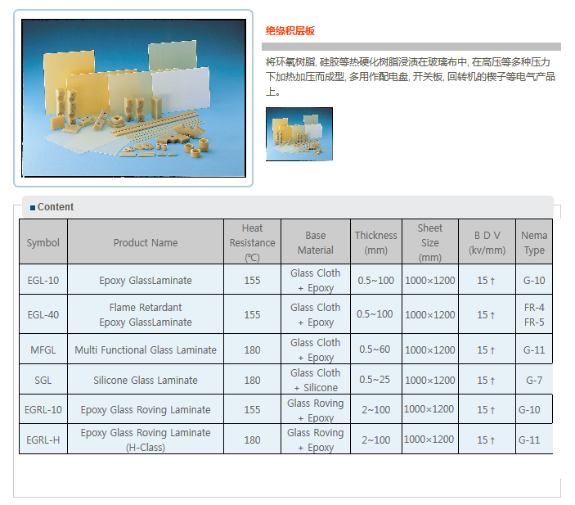
Task: Click the Product Name column header
Action: pyautogui.click(x=146, y=242)
